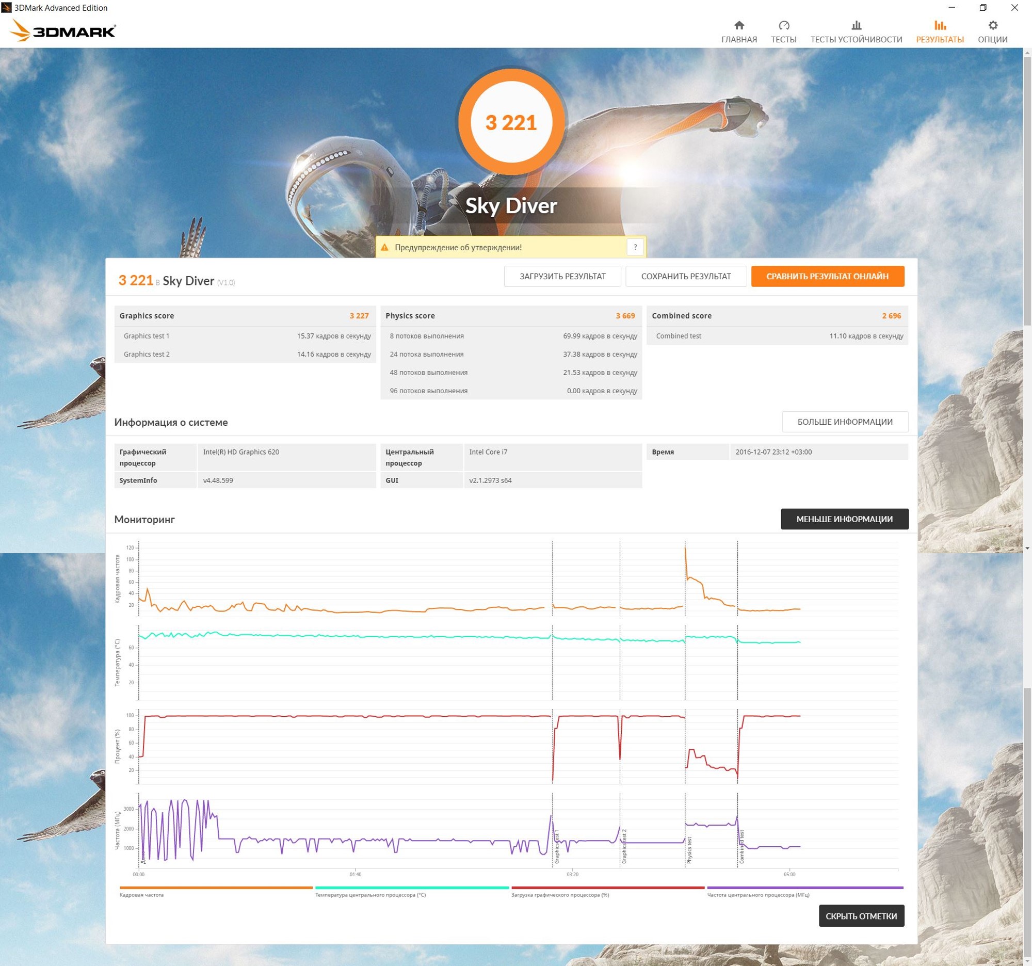Click the Physics score value 3 669
1032x966 pixels.
point(625,316)
